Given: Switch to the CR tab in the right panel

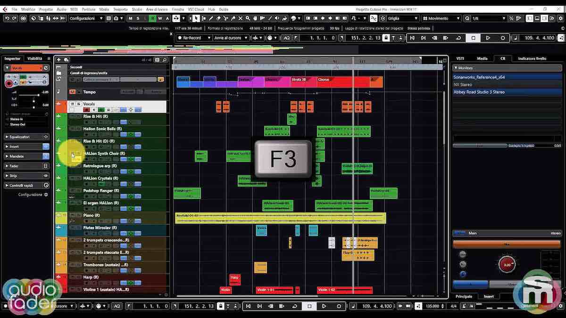Looking at the screenshot, I should point(502,58).
